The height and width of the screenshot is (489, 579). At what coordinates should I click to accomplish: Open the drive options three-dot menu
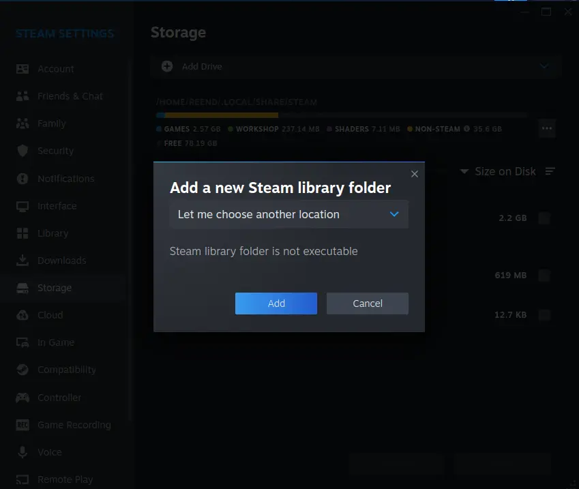pos(547,128)
